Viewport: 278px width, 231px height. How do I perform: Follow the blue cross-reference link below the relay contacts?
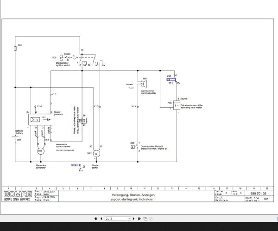[75, 165]
